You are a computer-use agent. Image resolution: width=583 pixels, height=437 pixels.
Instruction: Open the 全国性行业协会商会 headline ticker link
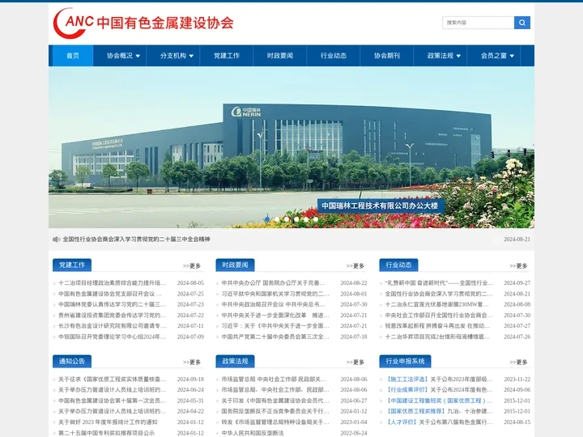[136, 240]
